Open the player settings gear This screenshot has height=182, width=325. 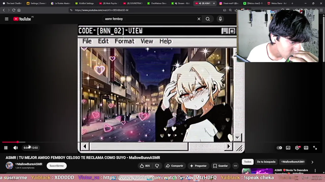pos(297,148)
